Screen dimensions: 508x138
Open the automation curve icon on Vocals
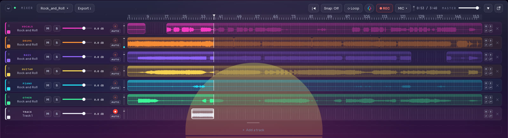coord(491,31)
